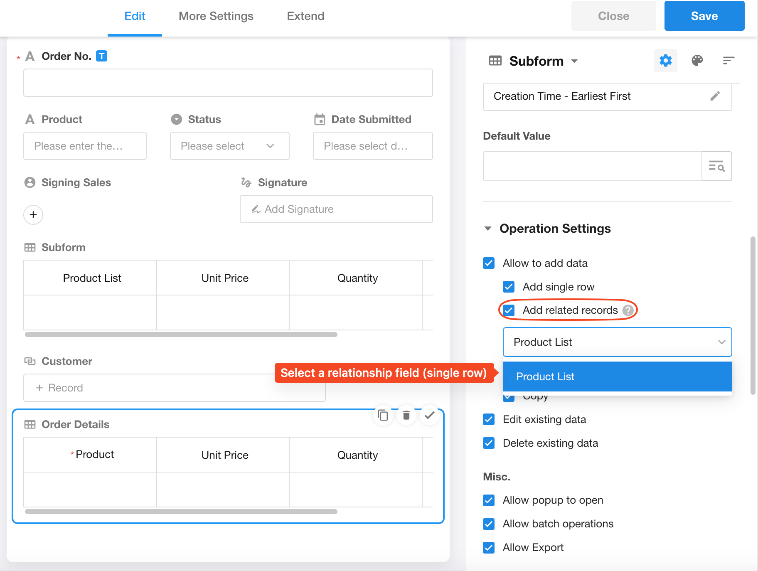
Task: Open the Subform field type dropdown
Action: (574, 61)
